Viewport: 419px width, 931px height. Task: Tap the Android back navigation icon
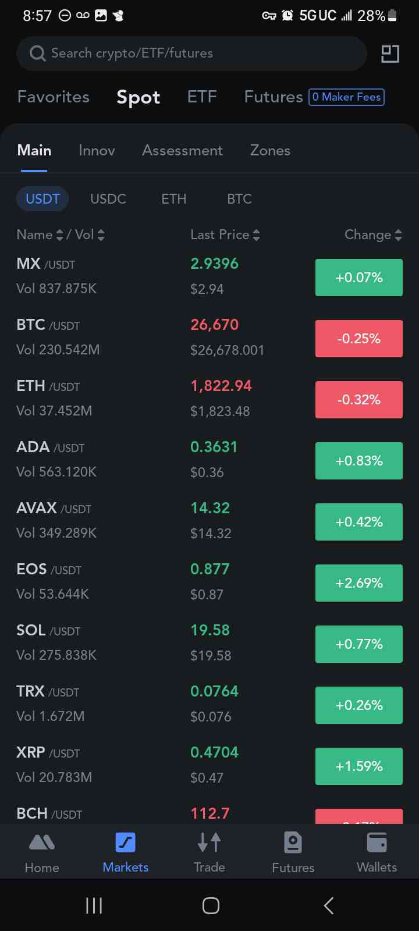[328, 905]
